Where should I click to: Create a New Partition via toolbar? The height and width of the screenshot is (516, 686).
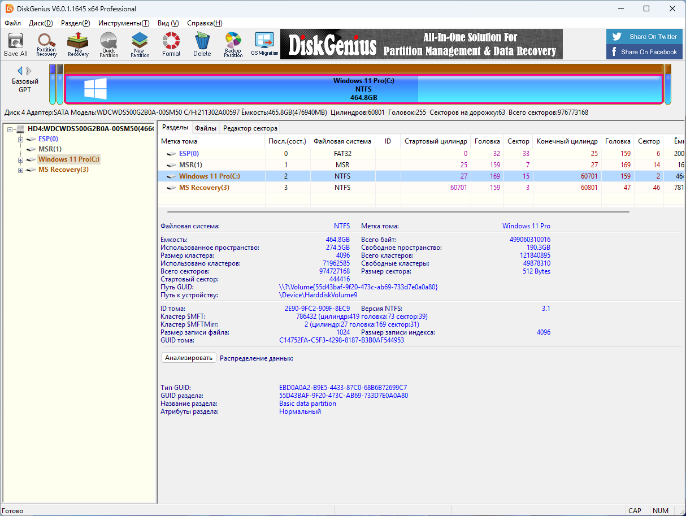tap(140, 44)
